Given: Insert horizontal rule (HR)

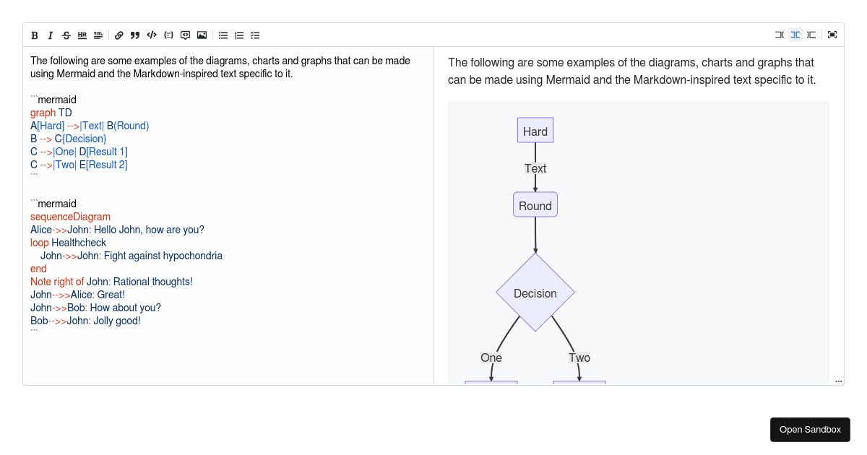Looking at the screenshot, I should coord(82,35).
